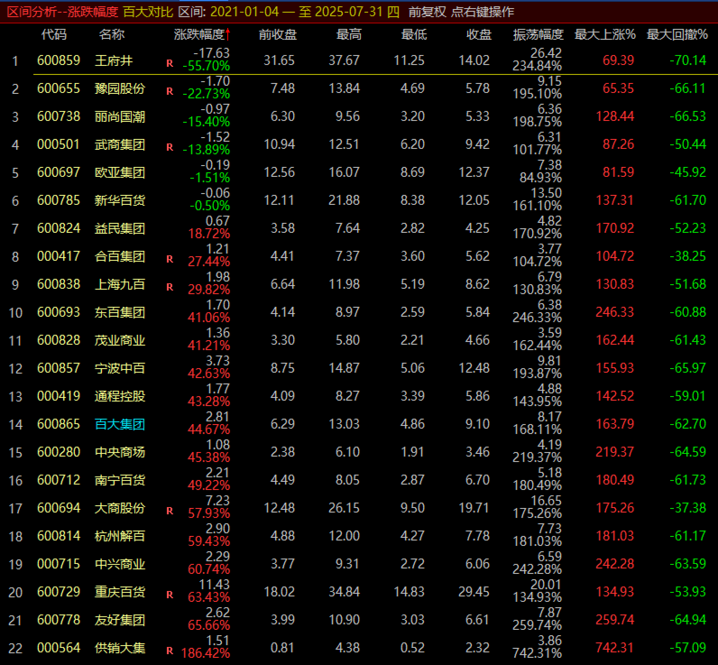718x665 pixels.
Task: Click the R marker on 武商集团 row
Action: 170,148
